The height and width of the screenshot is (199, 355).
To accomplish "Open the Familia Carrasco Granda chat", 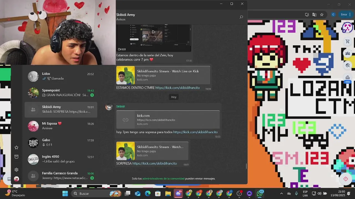I will 61,176.
